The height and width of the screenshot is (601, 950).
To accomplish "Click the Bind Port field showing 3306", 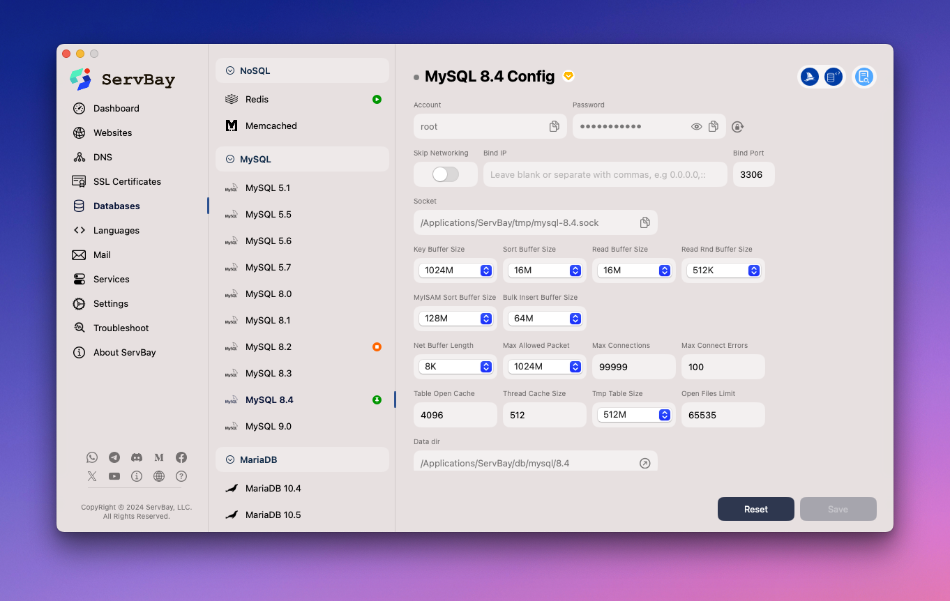I will (x=754, y=174).
